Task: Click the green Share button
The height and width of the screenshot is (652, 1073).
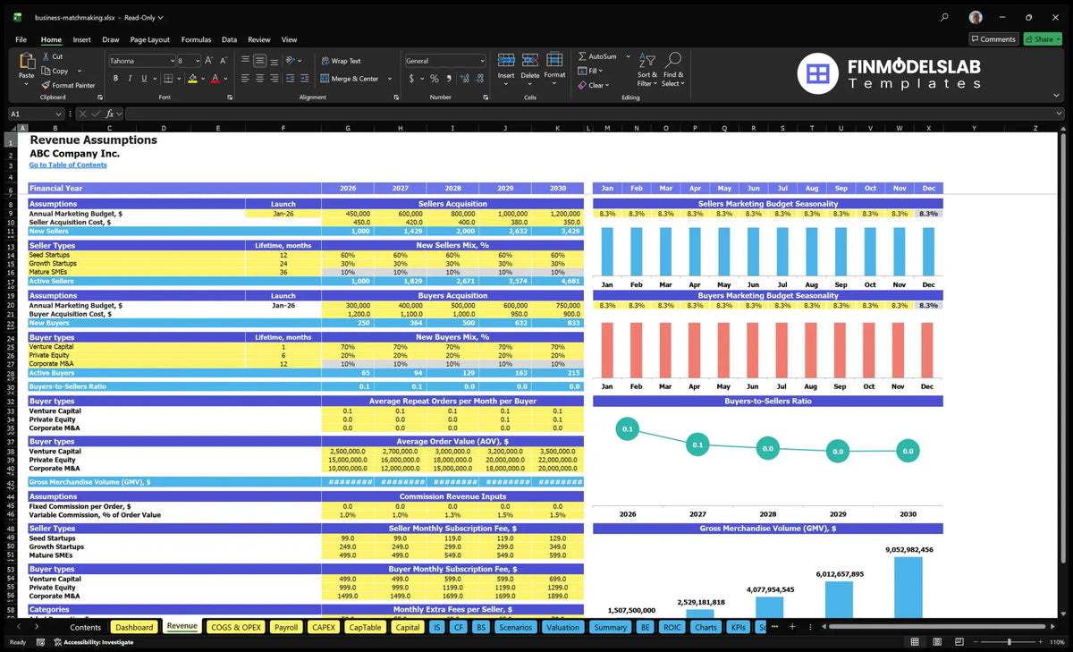Action: [1043, 39]
